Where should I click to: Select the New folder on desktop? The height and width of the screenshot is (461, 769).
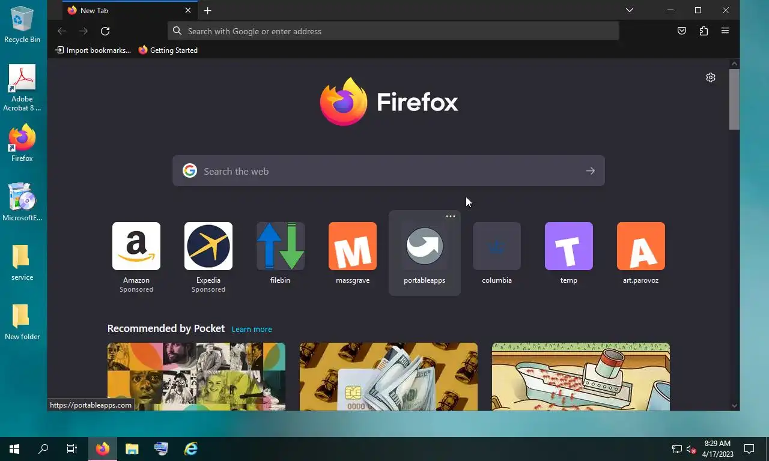pos(22,322)
